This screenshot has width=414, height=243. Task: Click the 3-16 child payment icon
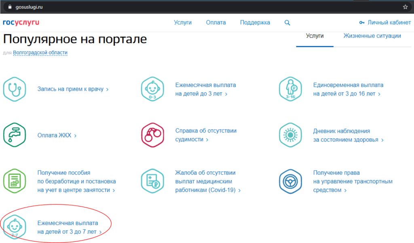click(290, 89)
